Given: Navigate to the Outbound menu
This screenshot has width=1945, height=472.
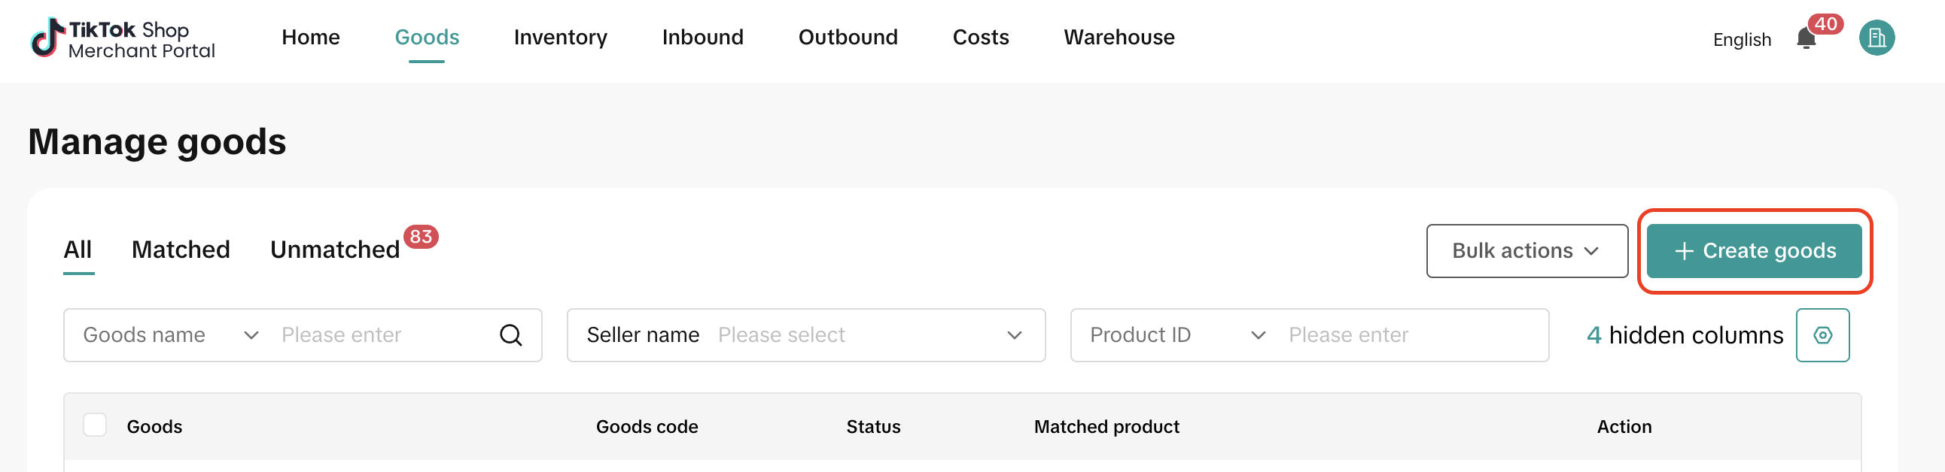Looking at the screenshot, I should [847, 37].
